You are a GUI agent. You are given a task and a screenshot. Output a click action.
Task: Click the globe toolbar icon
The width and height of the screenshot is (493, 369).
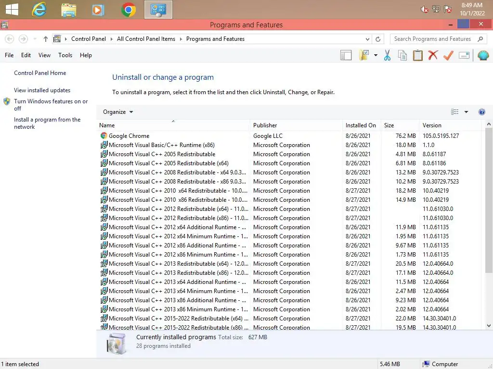pos(483,55)
